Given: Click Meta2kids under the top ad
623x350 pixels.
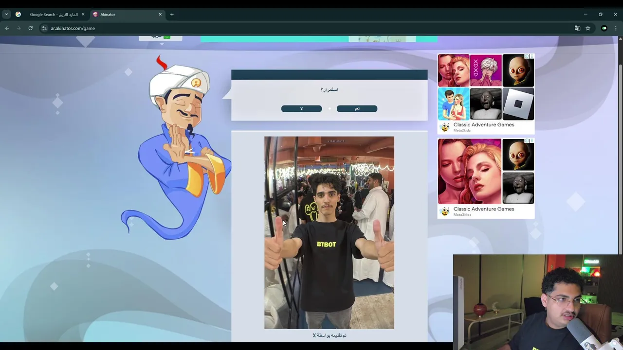Looking at the screenshot, I should coord(462,130).
